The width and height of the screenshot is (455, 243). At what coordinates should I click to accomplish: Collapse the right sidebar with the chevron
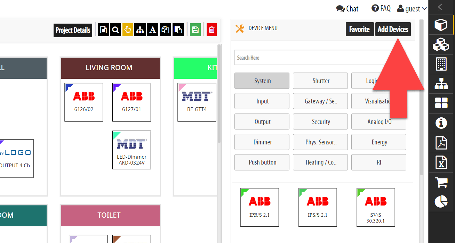[440, 7]
